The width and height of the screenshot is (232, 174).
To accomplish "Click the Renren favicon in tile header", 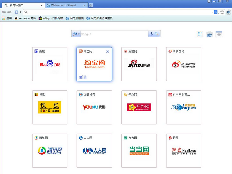I will [x=81, y=138].
